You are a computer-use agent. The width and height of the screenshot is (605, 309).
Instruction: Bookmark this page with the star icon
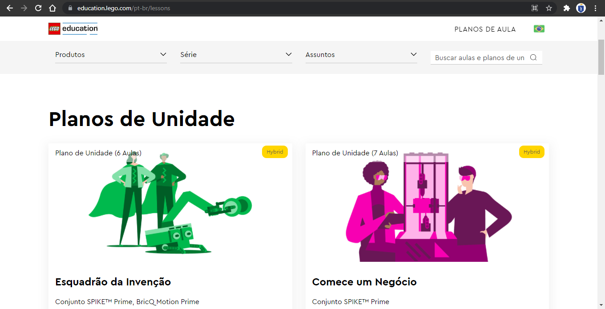pyautogui.click(x=549, y=8)
